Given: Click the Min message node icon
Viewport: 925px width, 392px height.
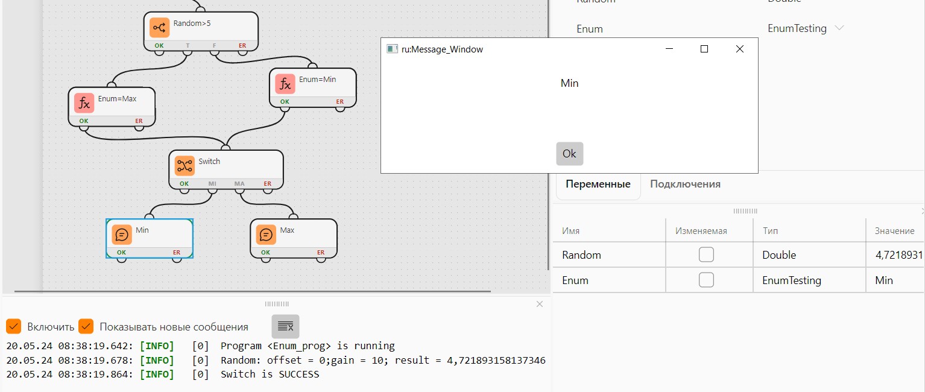Looking at the screenshot, I should (x=122, y=235).
